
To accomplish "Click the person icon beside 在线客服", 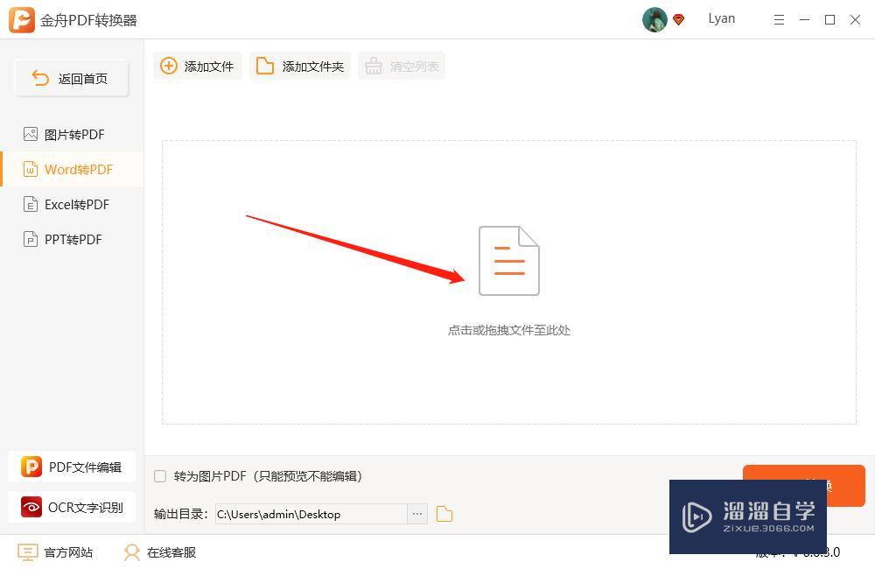I will pyautogui.click(x=132, y=552).
